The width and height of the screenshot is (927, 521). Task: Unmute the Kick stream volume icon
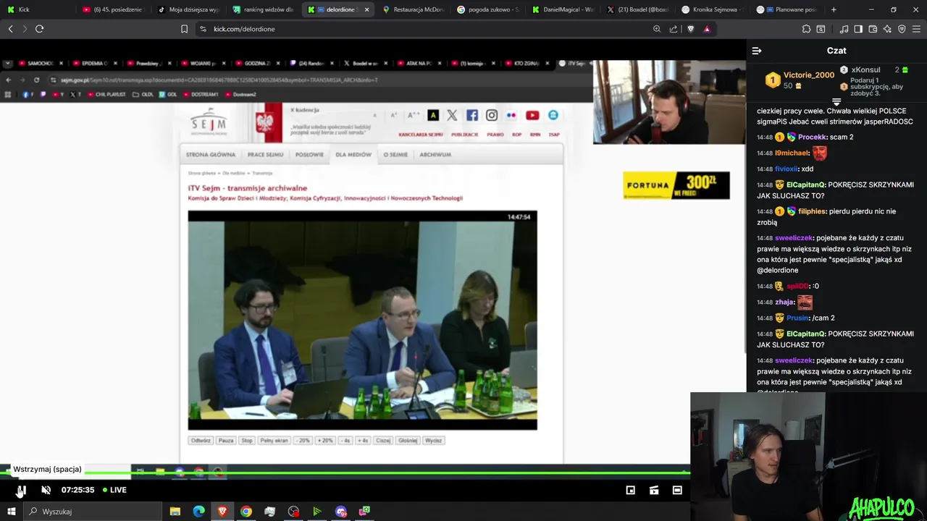(x=46, y=490)
